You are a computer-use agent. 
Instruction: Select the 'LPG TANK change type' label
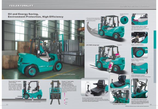(93, 45)
